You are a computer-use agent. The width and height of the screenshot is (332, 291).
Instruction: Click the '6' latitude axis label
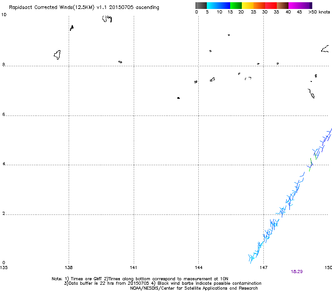click(4, 114)
